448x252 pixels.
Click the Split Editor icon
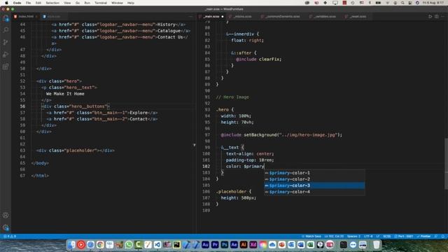tap(437, 17)
